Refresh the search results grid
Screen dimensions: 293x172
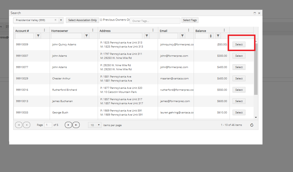(252, 125)
